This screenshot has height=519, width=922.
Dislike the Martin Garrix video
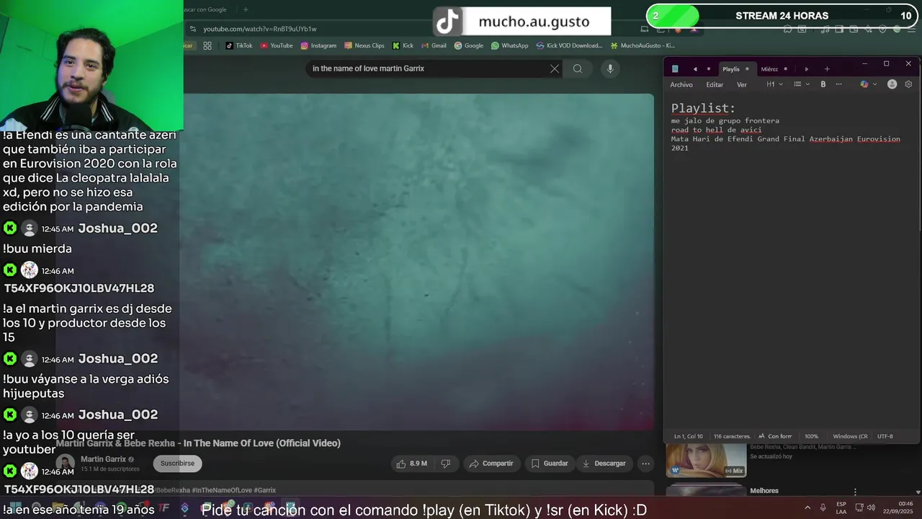click(445, 463)
